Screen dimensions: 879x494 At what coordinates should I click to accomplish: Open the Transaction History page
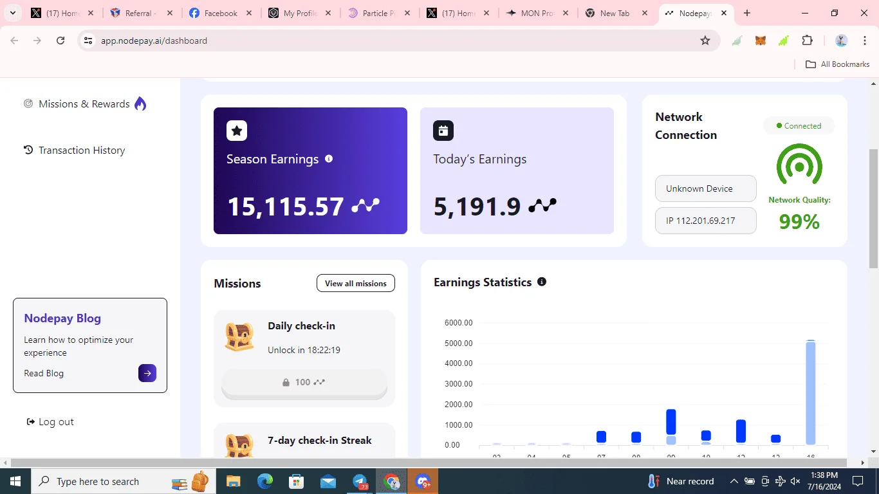[x=82, y=150]
